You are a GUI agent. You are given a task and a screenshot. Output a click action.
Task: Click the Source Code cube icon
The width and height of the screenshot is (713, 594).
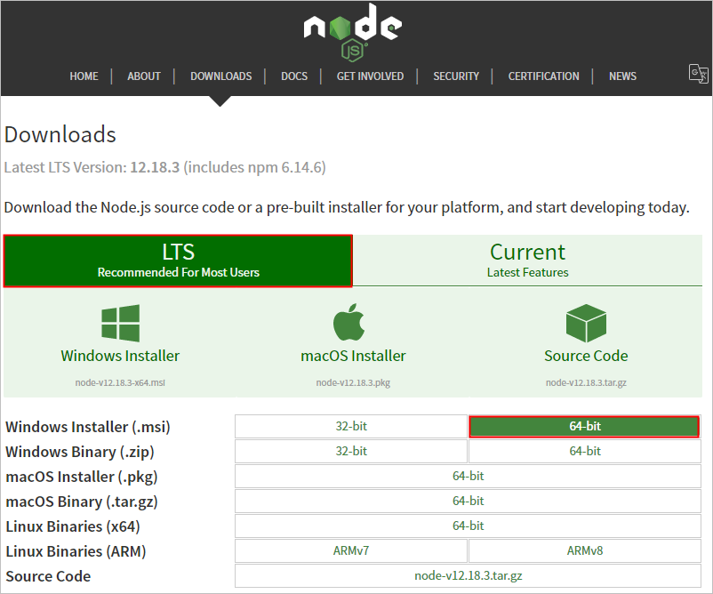coord(586,323)
